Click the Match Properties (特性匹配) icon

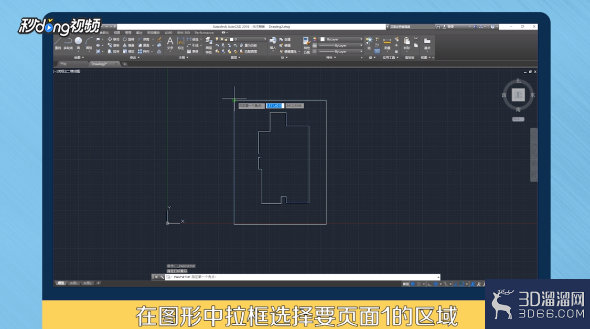tap(307, 45)
